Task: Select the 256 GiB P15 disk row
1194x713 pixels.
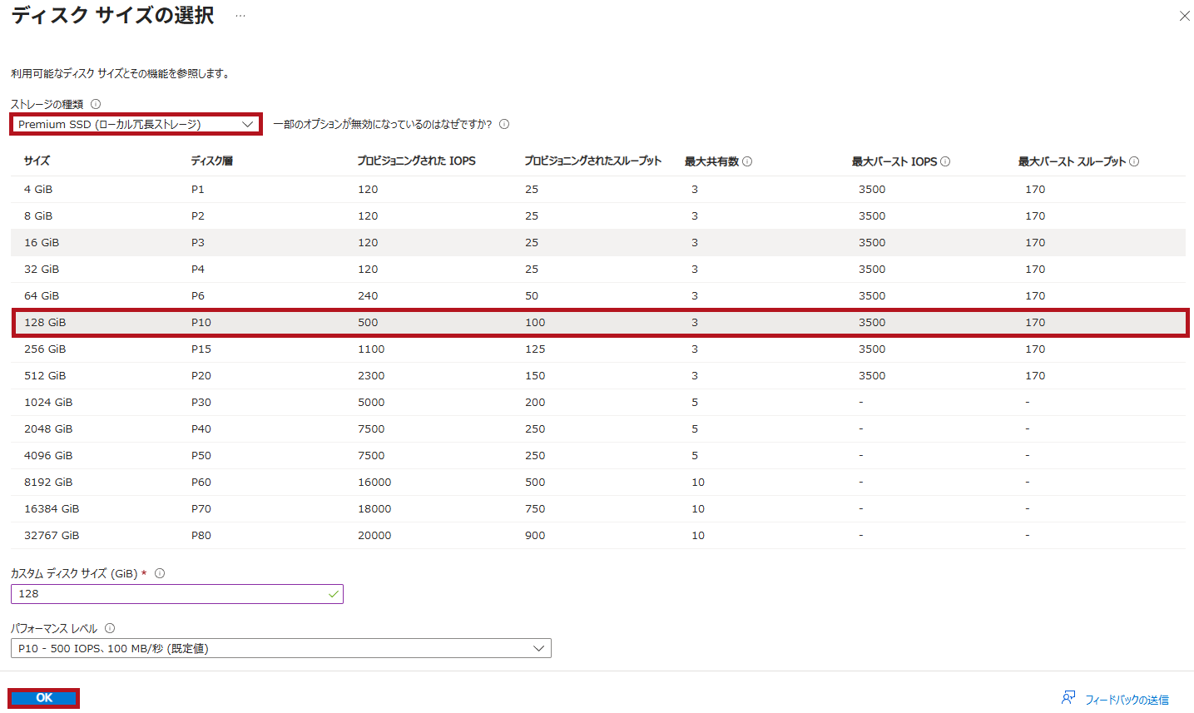Action: click(599, 349)
